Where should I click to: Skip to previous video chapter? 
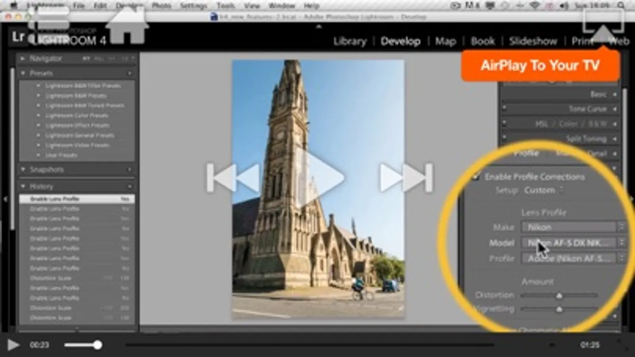(234, 177)
